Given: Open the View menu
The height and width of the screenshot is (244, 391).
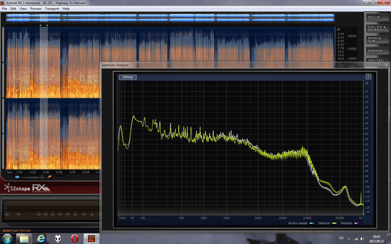Looking at the screenshot, I should (23, 9).
